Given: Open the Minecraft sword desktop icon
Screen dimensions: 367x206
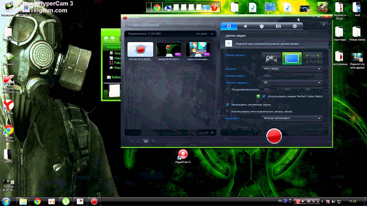Looking at the screenshot, I should pos(323,7).
